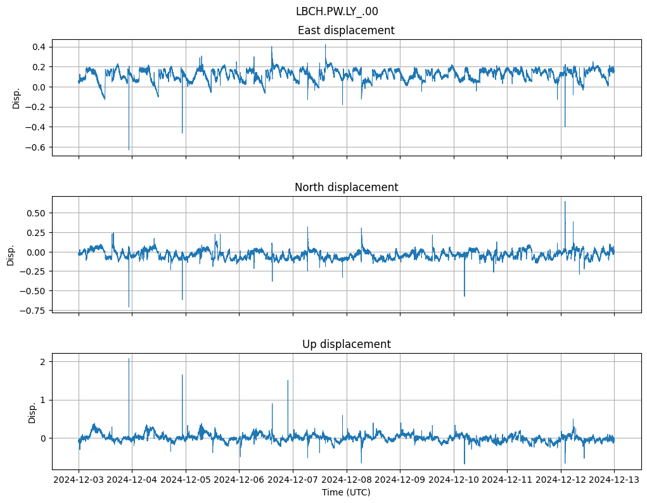Pick the 2024-12-08 date tick label
Screen dimensions: 647x503
coord(347,480)
